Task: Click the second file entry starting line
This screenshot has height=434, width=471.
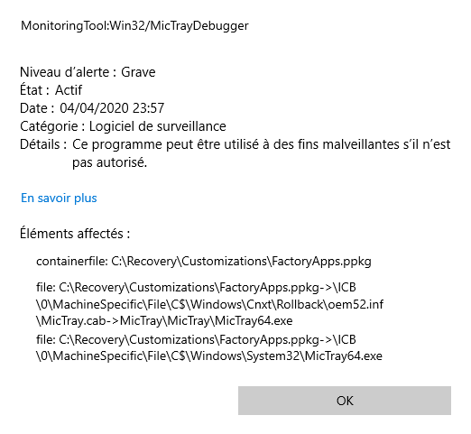Action: pos(196,339)
